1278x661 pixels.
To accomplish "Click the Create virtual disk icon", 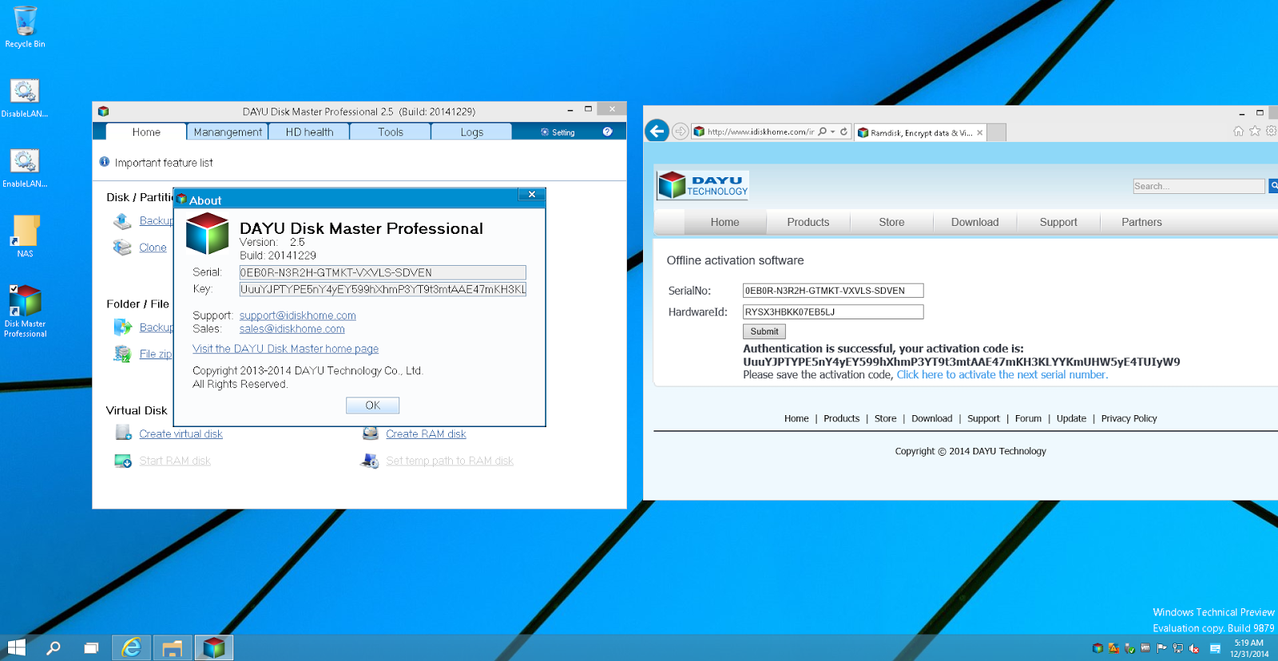I will [123, 433].
